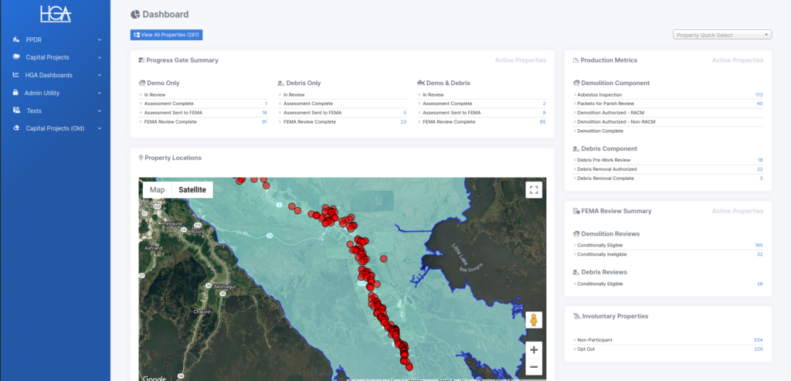The height and width of the screenshot is (381, 791).
Task: Select the Street View pegman icon
Action: point(534,321)
